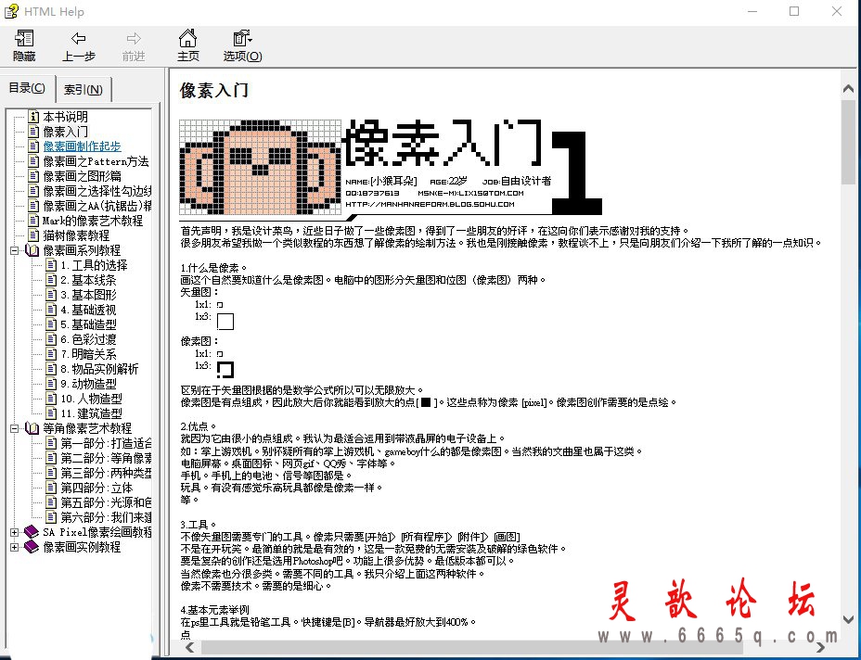Image resolution: width=861 pixels, height=660 pixels.
Task: Click open book icon of 等角像素艺术教程
Action: [x=32, y=428]
